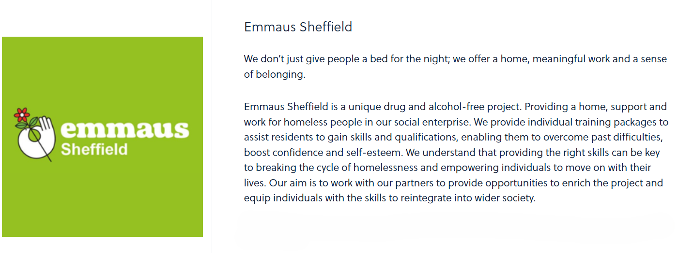Click the white hand symbol in the logo

(36, 138)
